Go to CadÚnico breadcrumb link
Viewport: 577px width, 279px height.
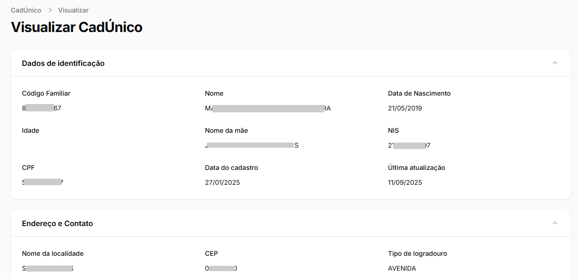click(26, 10)
